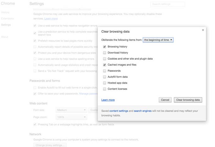The height and width of the screenshot is (147, 215).
Task: Toggle the prediction service checkbox
Action: coord(35,33)
